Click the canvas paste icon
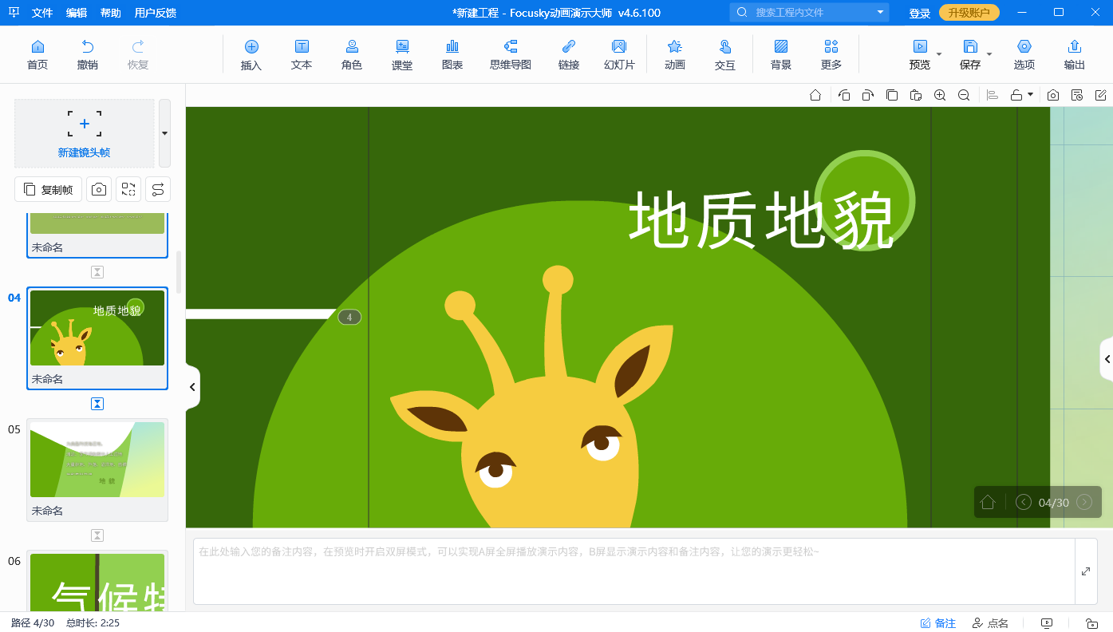This screenshot has width=1113, height=632. (x=916, y=95)
